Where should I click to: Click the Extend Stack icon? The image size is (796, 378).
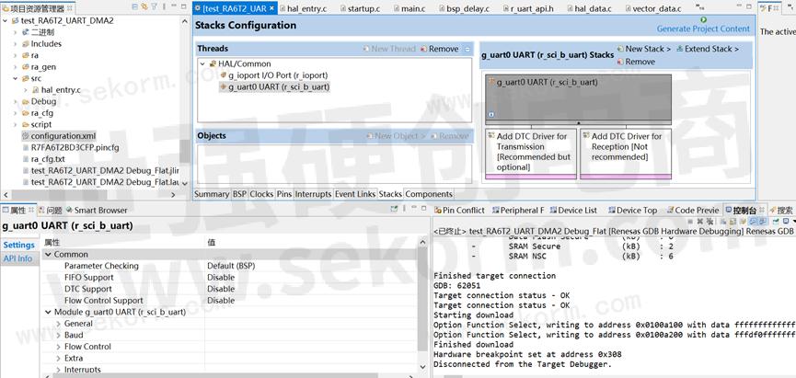click(x=679, y=49)
